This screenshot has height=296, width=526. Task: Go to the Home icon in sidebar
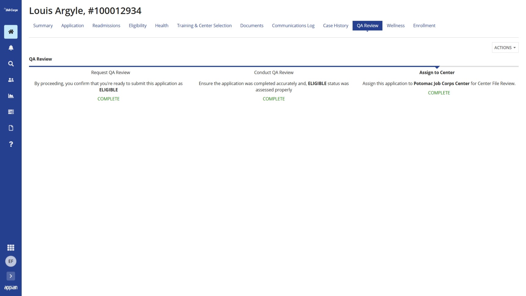(11, 32)
